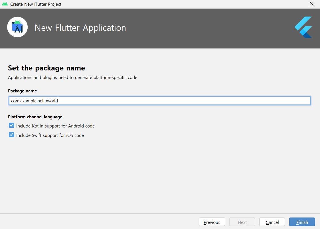The width and height of the screenshot is (320, 229).
Task: Click the Android icon in title bar
Action: click(x=5, y=4)
